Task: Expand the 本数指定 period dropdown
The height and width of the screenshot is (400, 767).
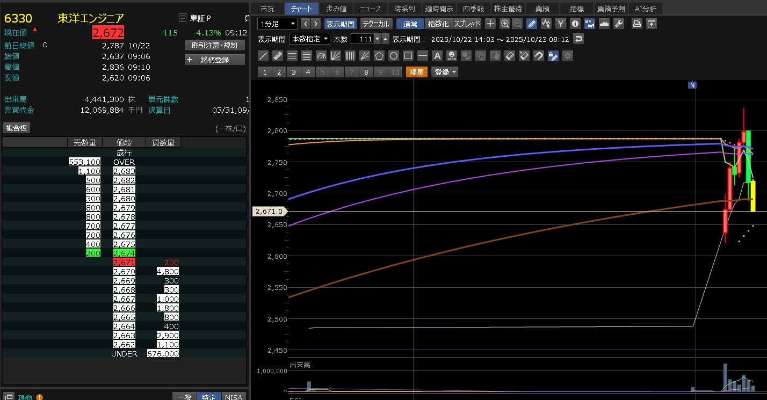Action: 309,39
